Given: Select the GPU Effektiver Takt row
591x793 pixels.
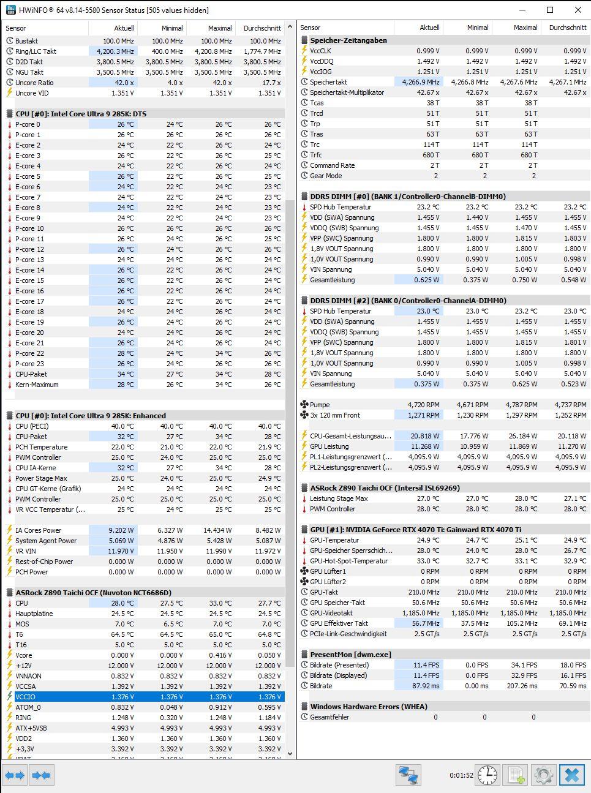Looking at the screenshot, I should coord(443,623).
